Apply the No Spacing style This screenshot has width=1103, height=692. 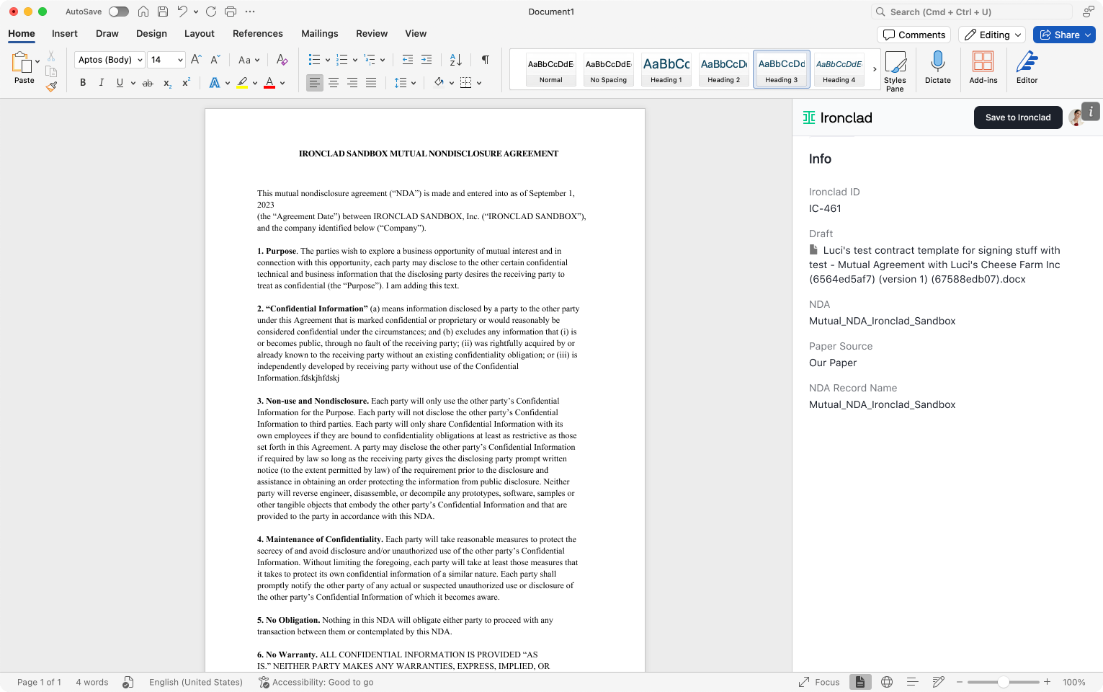(x=609, y=70)
